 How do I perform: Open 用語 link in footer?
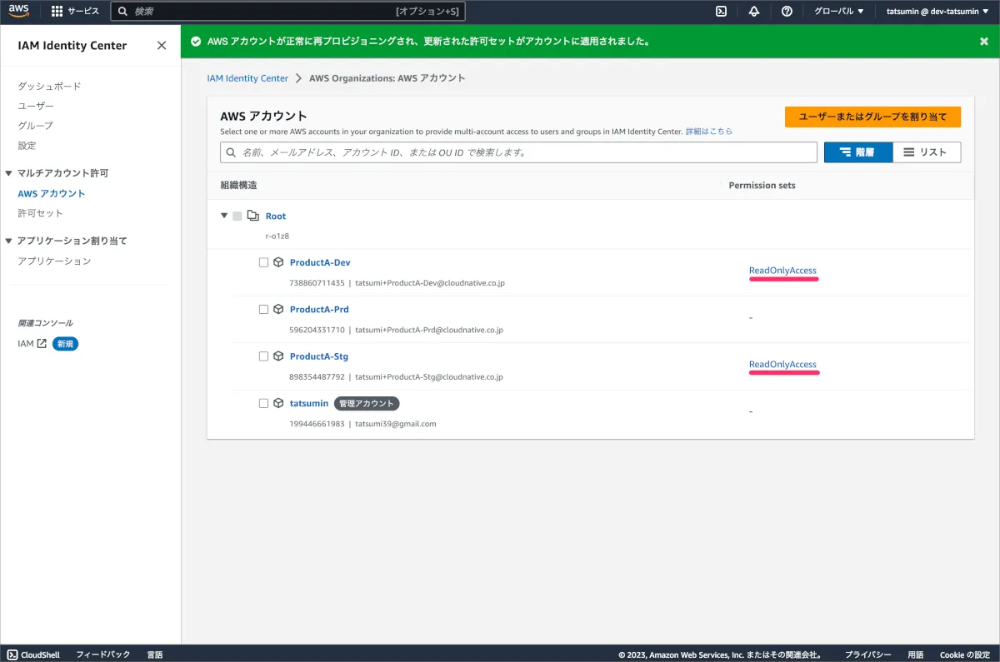click(916, 655)
